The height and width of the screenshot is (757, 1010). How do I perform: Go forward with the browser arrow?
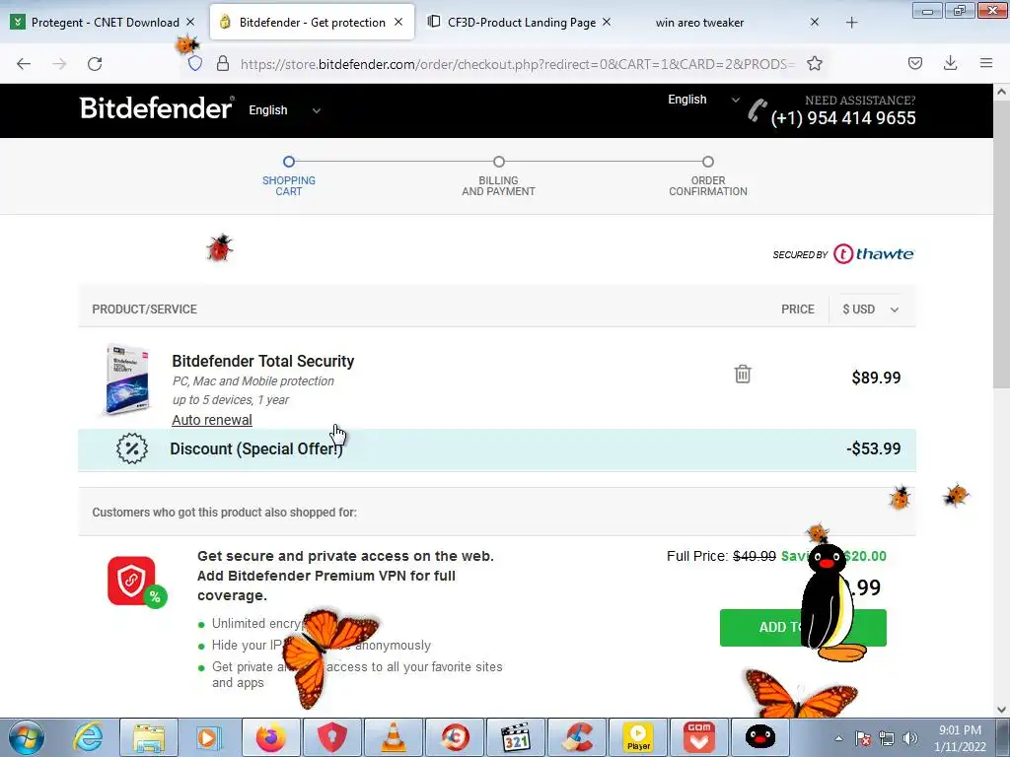coord(59,64)
